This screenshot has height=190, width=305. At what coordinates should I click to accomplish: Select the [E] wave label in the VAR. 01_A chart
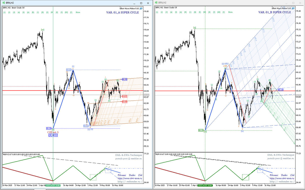coord(47,12)
